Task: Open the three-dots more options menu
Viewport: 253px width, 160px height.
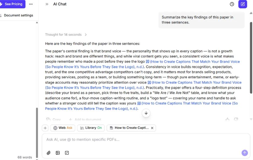Action: [31, 4]
